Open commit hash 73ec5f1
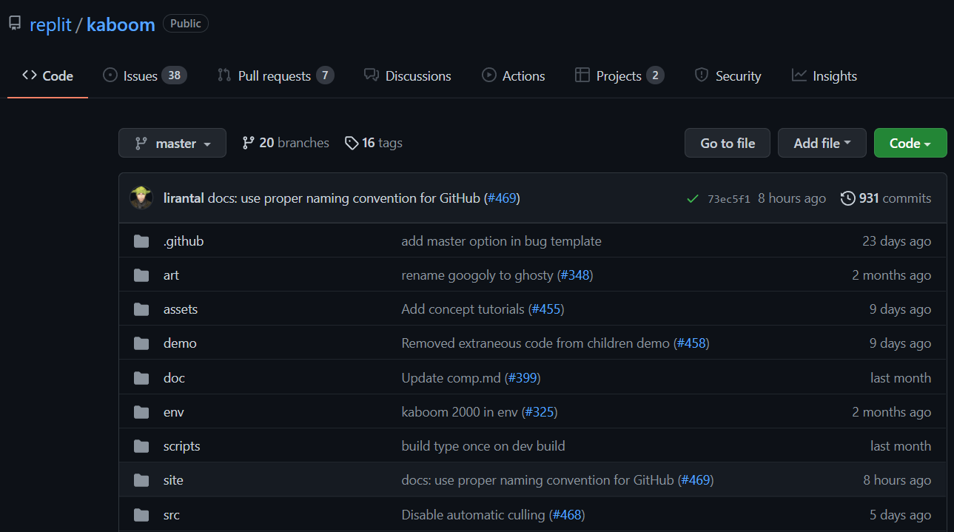Screen dimensions: 954x532 729,198
